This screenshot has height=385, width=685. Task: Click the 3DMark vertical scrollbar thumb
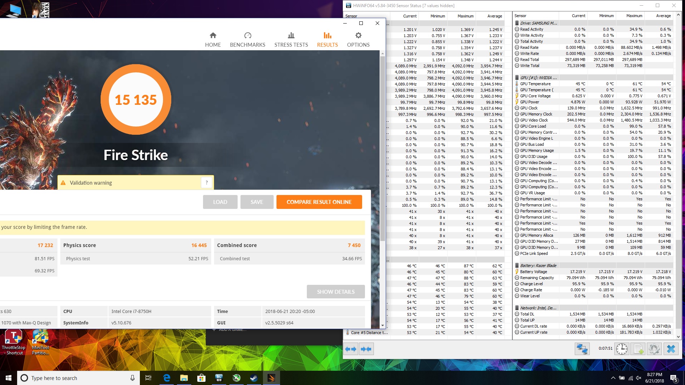click(x=382, y=148)
